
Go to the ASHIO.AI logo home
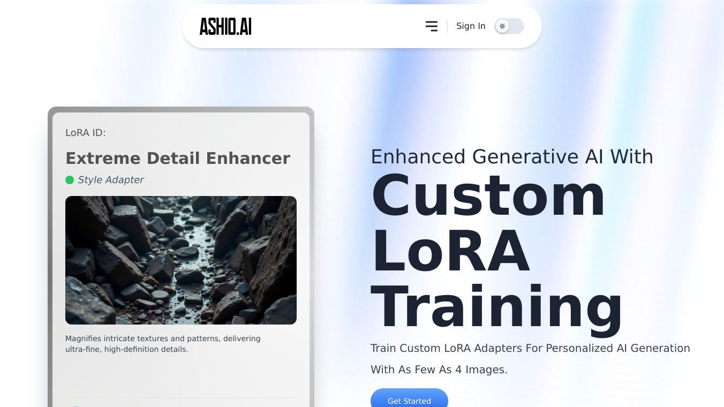tap(225, 26)
